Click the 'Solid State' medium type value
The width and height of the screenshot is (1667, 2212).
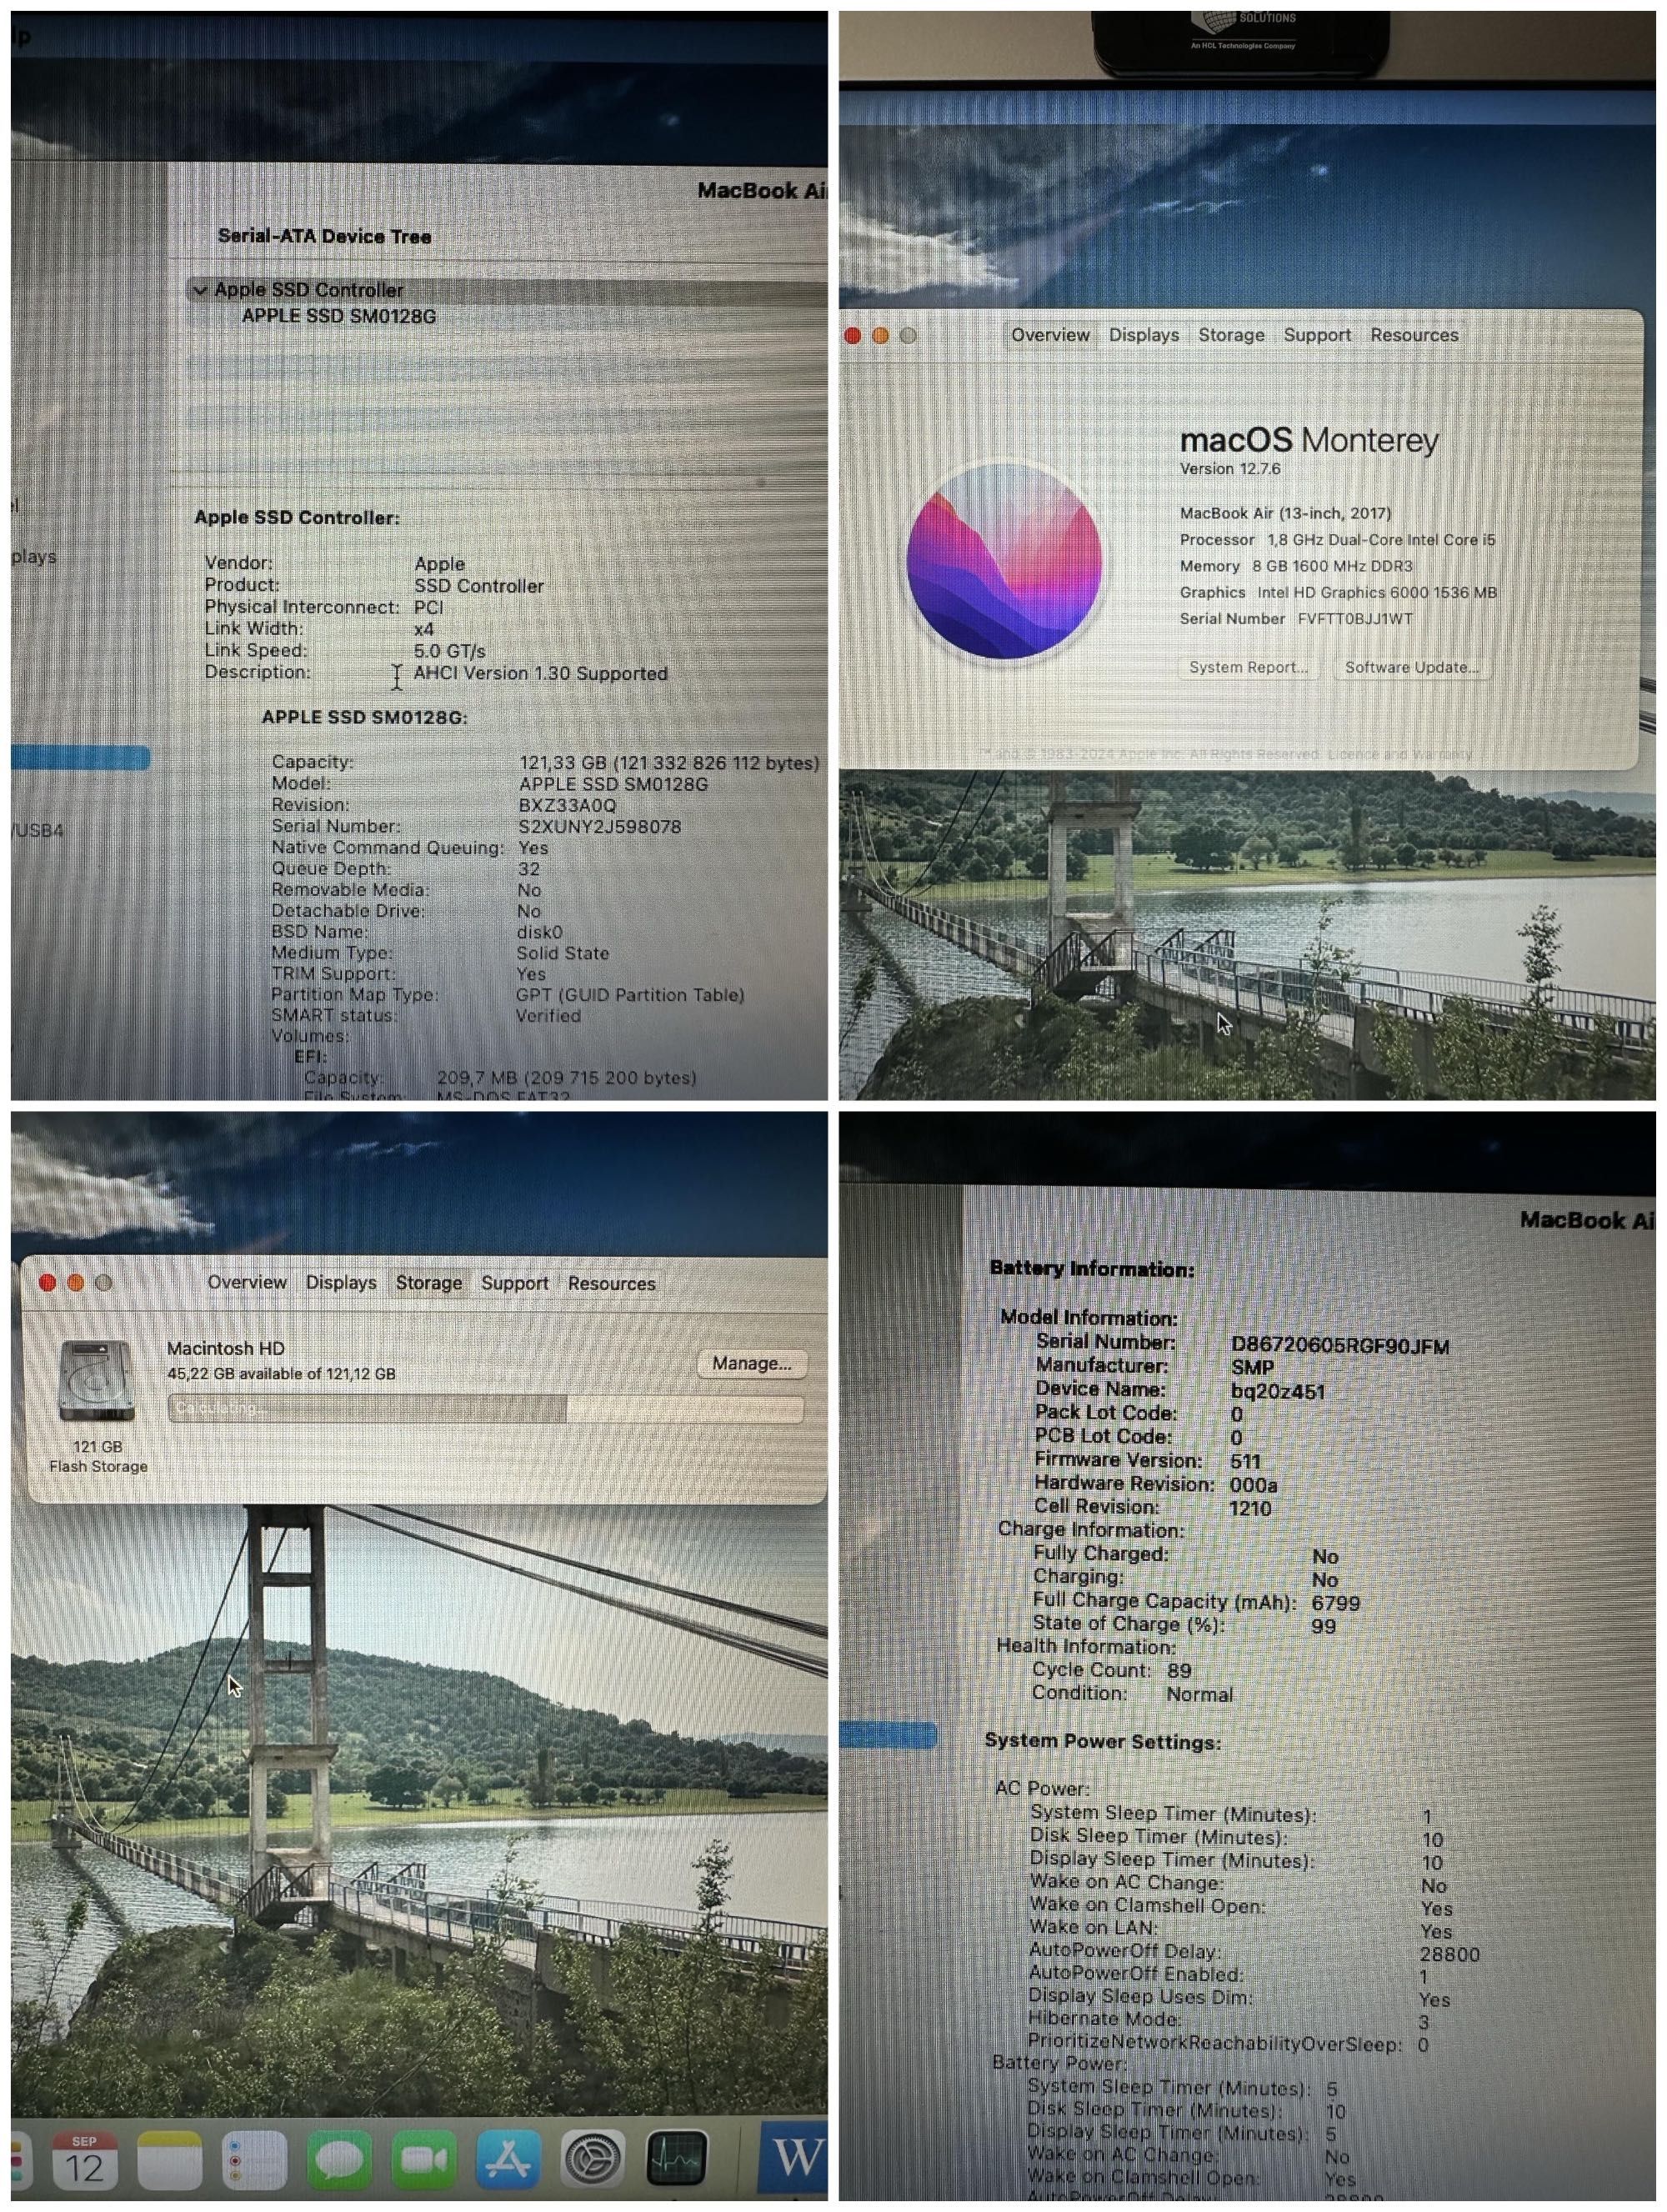[x=562, y=954]
